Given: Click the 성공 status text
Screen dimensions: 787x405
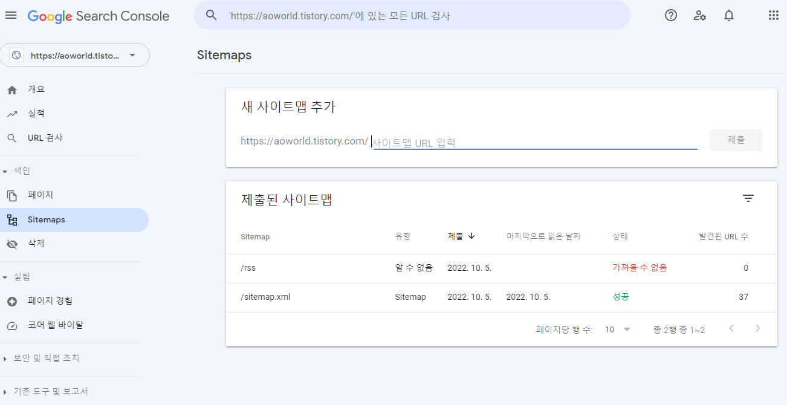Looking at the screenshot, I should (621, 297).
